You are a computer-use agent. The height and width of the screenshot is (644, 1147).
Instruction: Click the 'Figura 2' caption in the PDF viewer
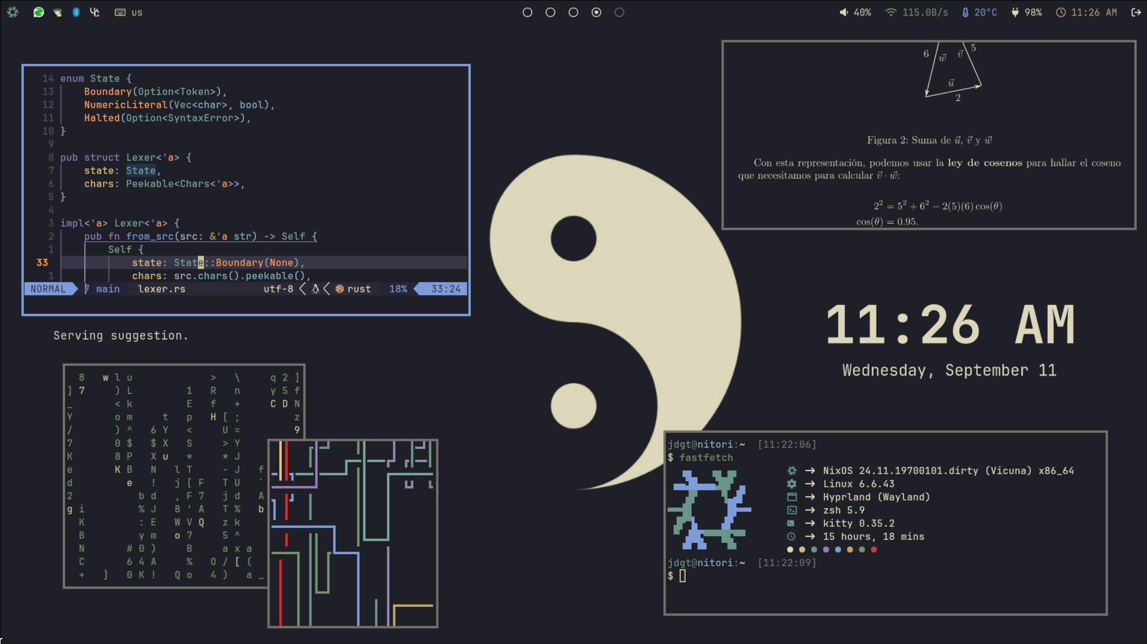(x=929, y=140)
